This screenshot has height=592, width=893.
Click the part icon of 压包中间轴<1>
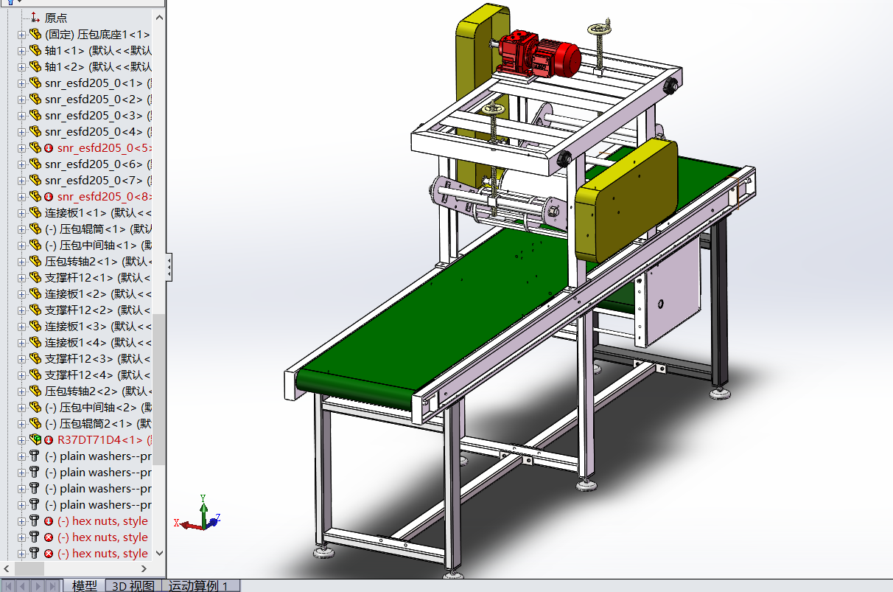pos(35,245)
